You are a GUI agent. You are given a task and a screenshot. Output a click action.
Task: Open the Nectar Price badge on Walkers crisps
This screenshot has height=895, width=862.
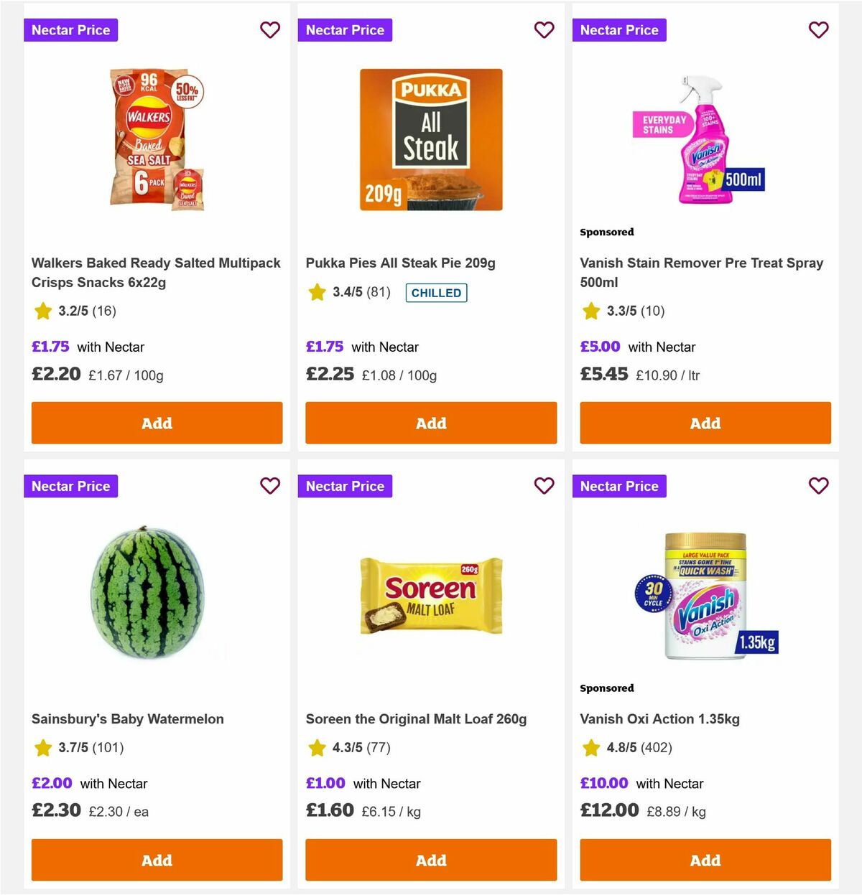click(70, 30)
